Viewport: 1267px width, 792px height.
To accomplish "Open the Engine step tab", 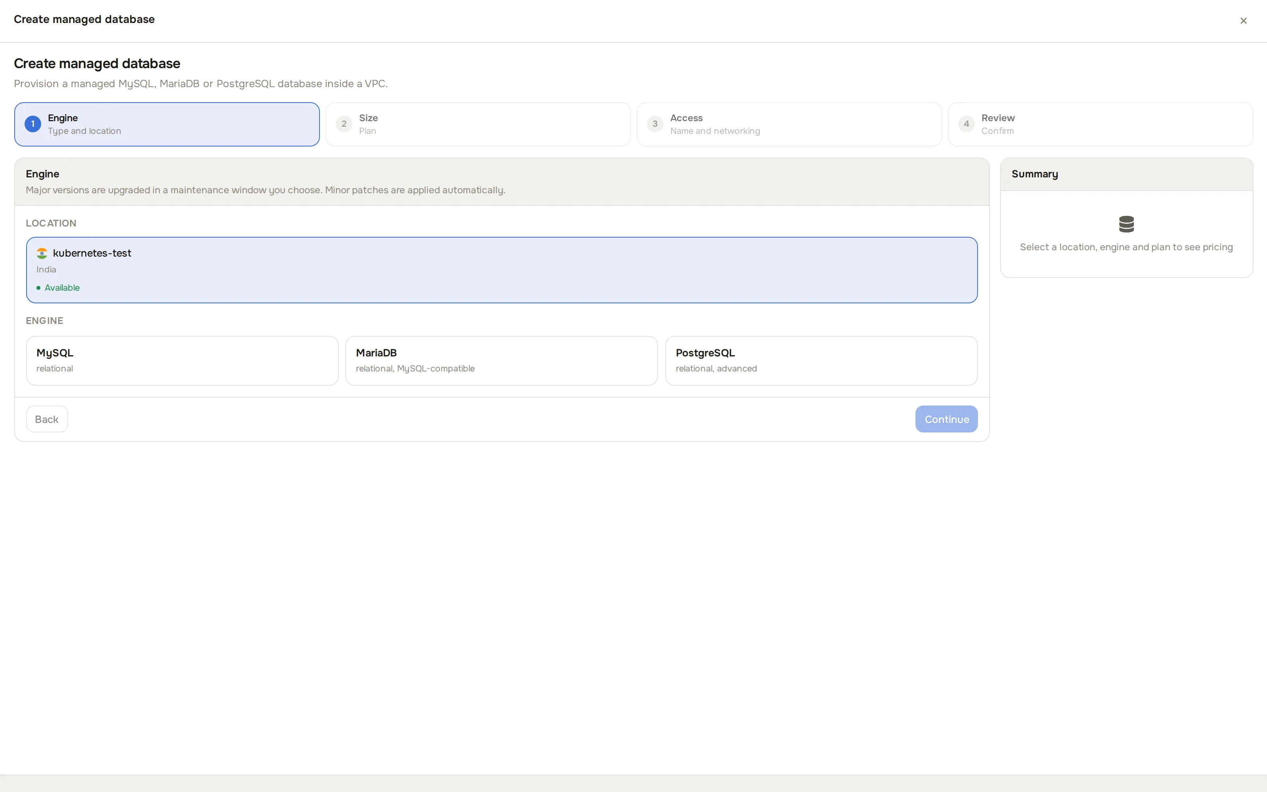I will click(x=167, y=124).
